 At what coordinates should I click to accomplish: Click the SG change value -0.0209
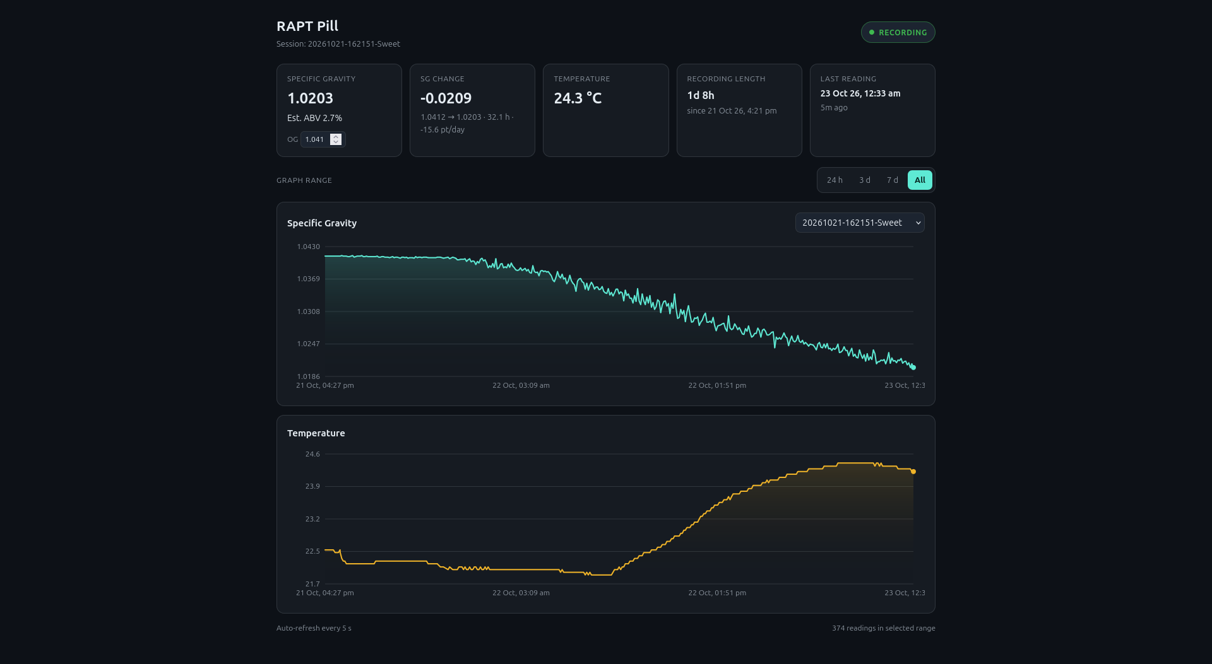click(x=446, y=98)
